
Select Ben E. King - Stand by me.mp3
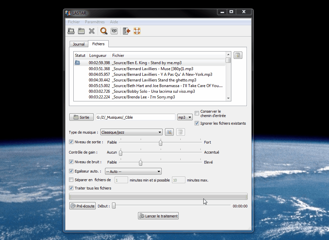tap(149, 63)
